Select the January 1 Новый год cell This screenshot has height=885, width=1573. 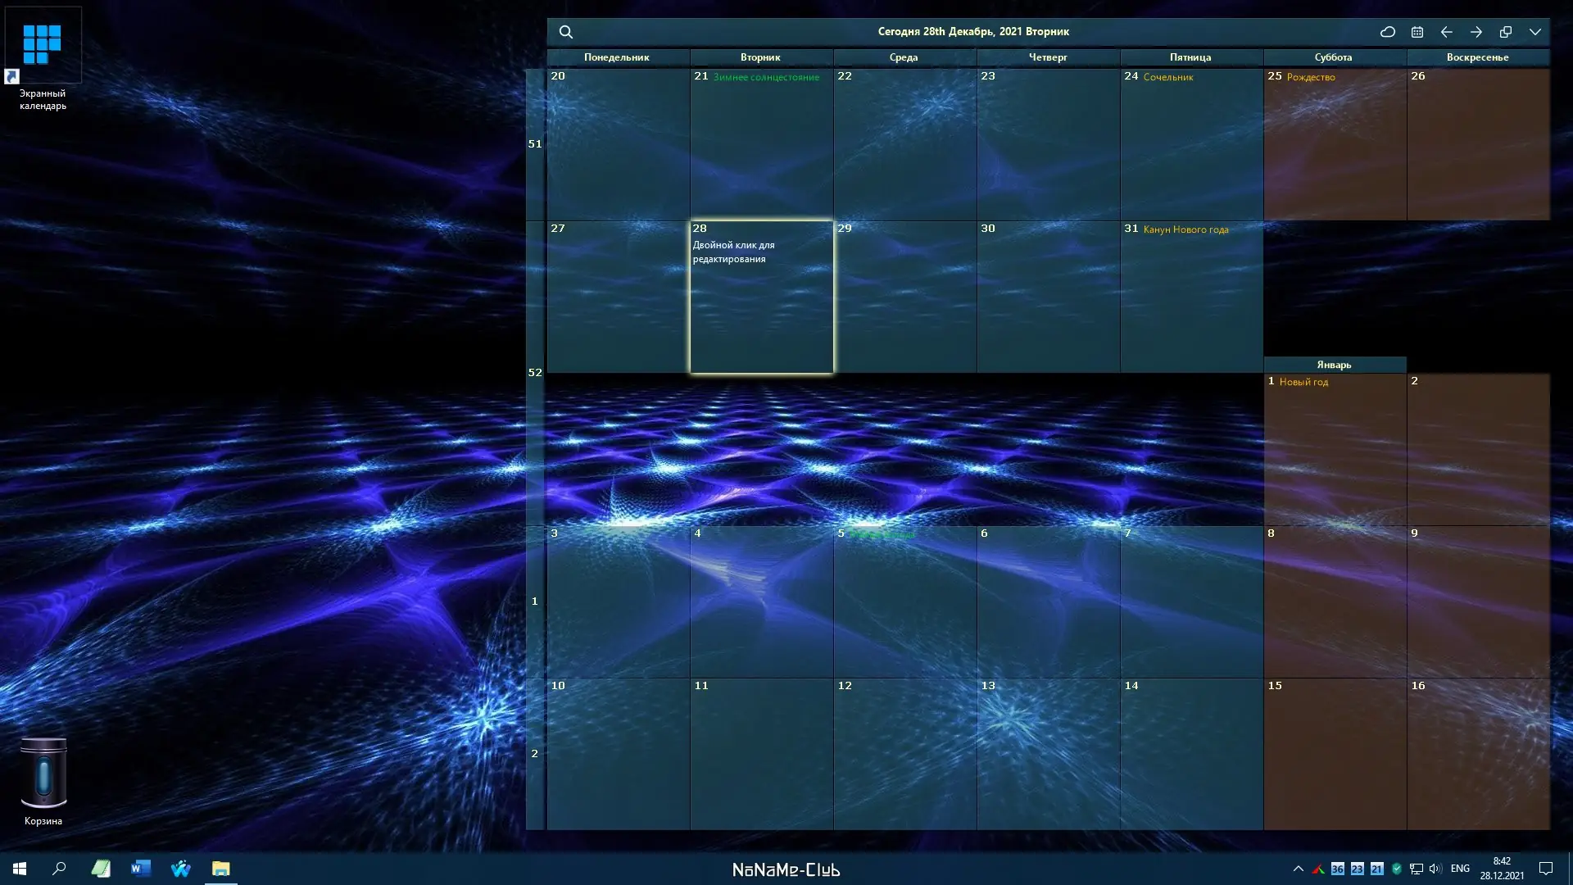coord(1334,449)
